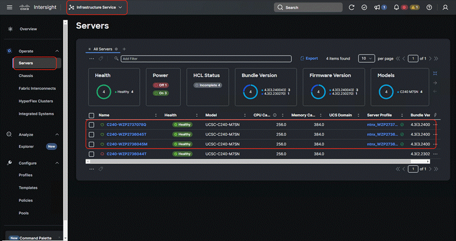Open server C240-WZP2736044T link

point(126,154)
